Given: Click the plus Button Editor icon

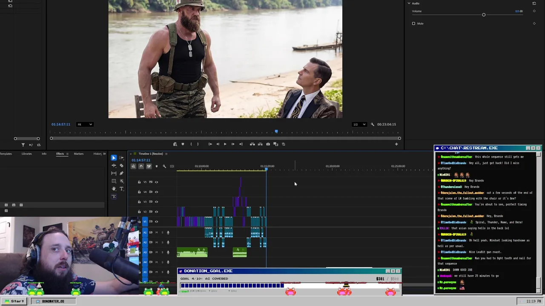Looking at the screenshot, I should [x=396, y=144].
